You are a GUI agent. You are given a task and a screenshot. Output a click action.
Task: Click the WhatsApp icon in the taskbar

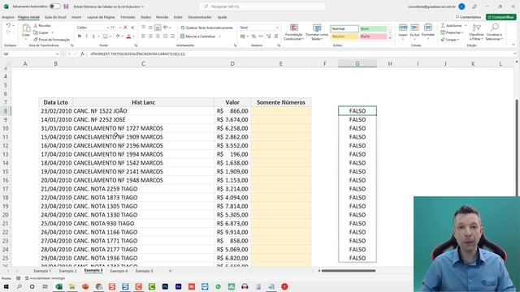(x=219, y=286)
